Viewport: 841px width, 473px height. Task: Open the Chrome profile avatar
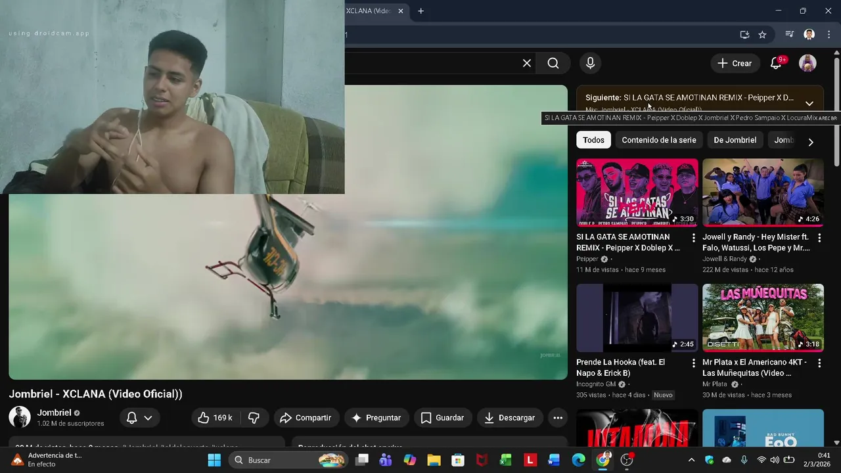(809, 35)
